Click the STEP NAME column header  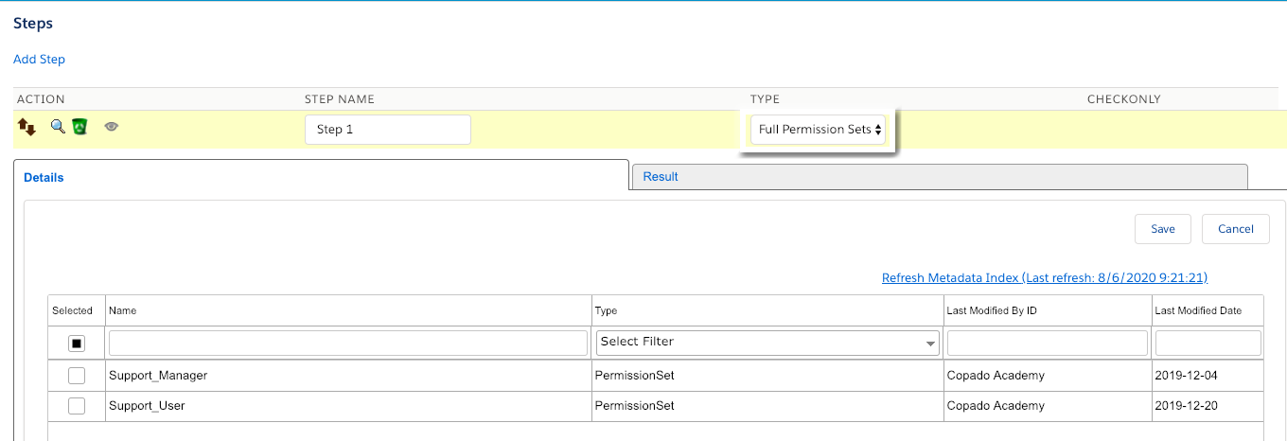(x=340, y=99)
